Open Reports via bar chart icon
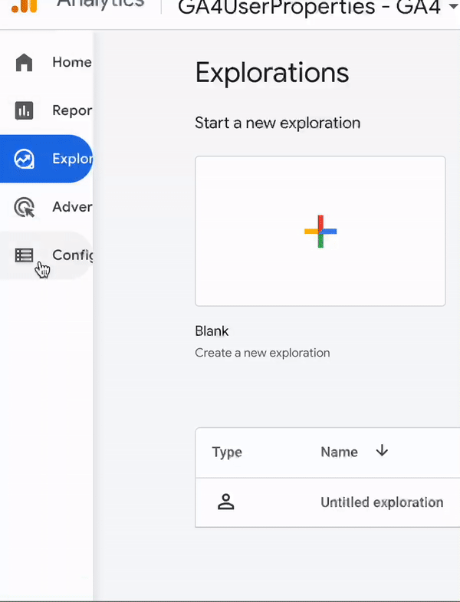 coord(24,110)
